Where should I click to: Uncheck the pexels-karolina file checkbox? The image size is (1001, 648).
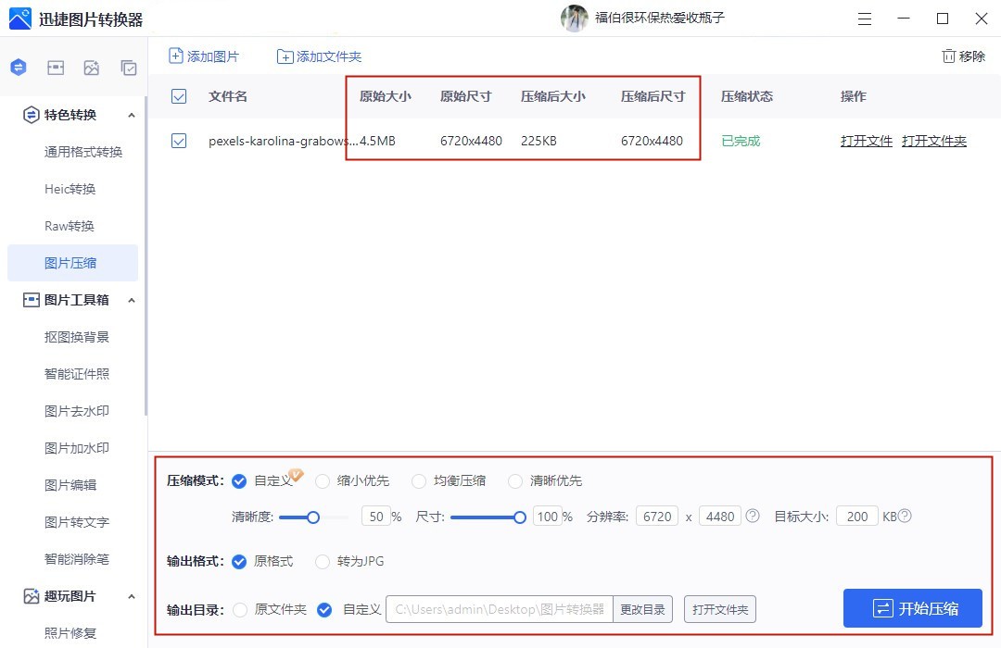(x=179, y=141)
